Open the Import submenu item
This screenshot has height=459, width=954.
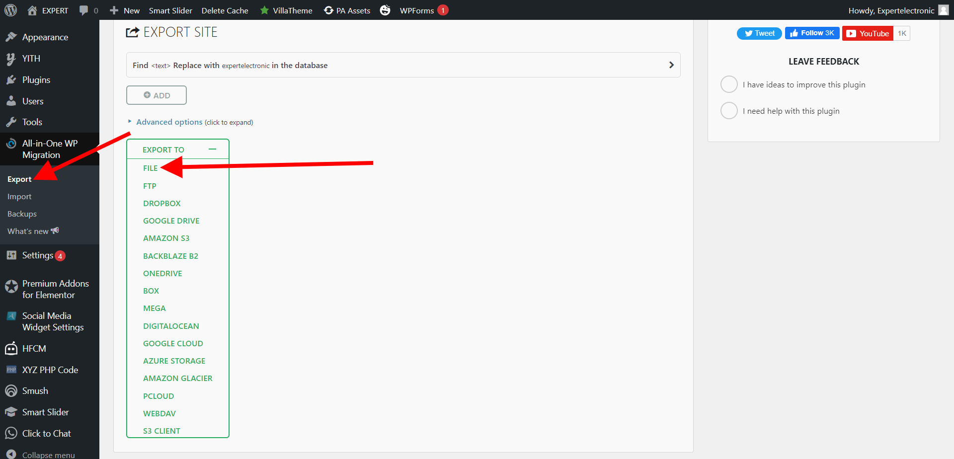[x=19, y=197]
